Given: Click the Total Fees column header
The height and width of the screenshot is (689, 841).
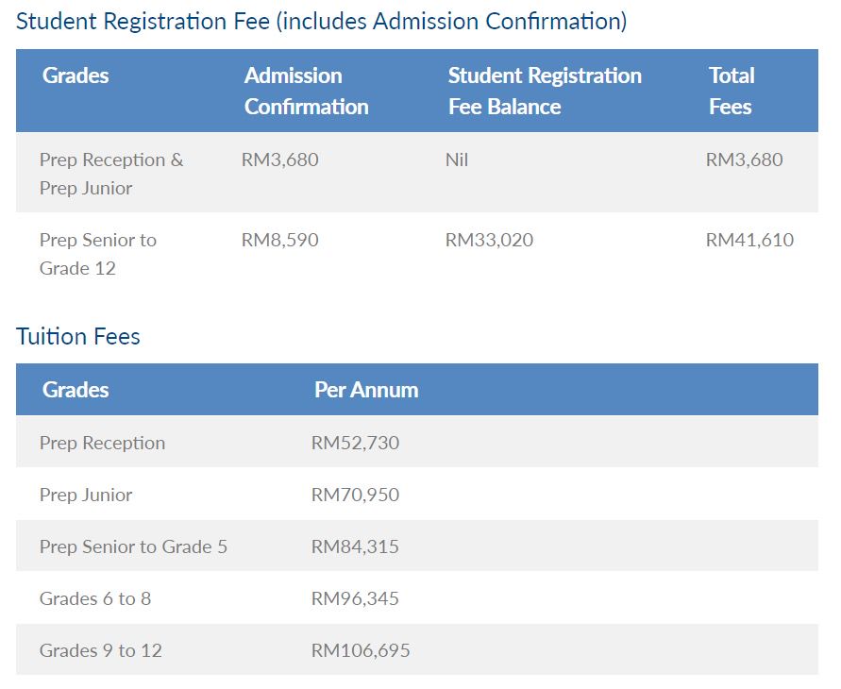Looking at the screenshot, I should (x=731, y=91).
